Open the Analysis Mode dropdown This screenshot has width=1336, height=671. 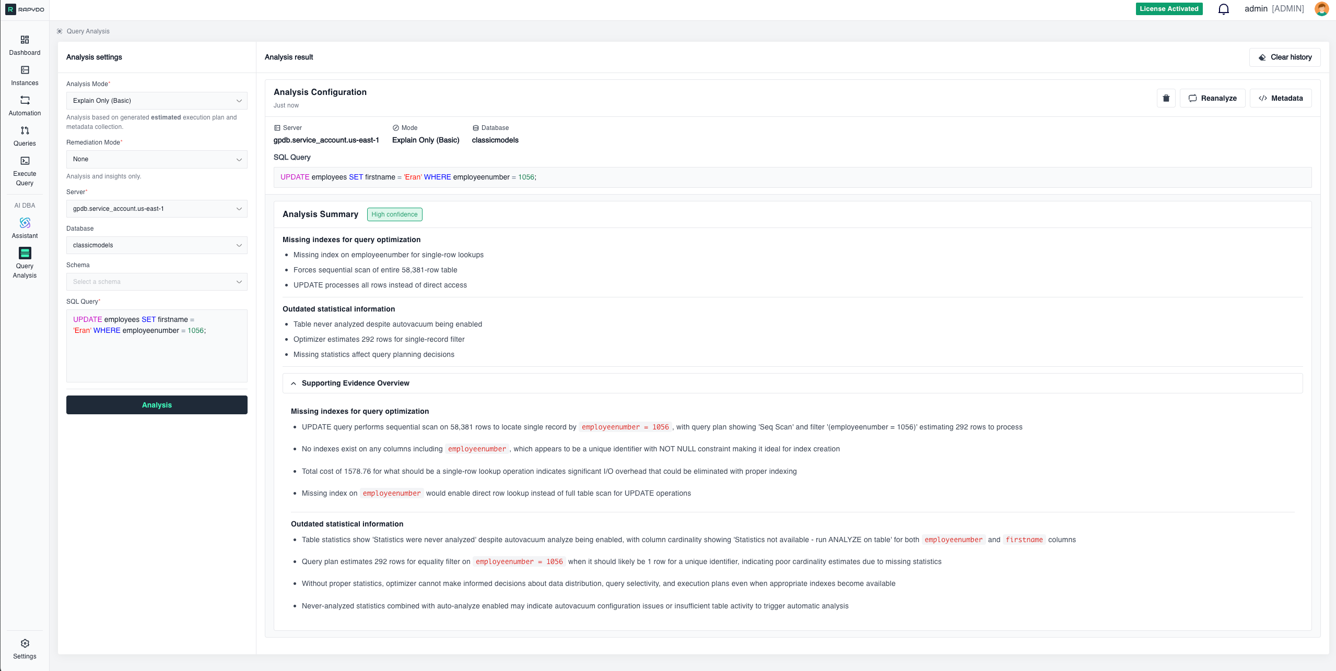tap(157, 101)
